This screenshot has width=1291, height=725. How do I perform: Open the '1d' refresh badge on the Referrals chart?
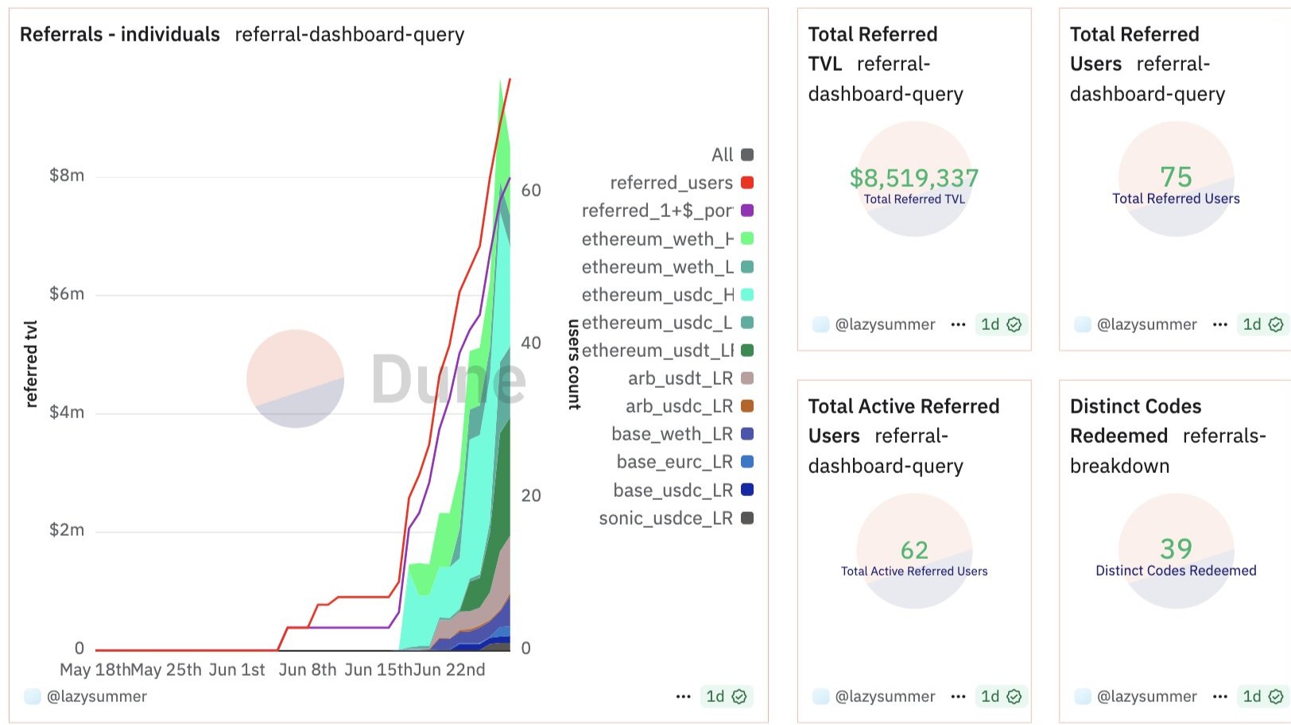pyautogui.click(x=715, y=696)
